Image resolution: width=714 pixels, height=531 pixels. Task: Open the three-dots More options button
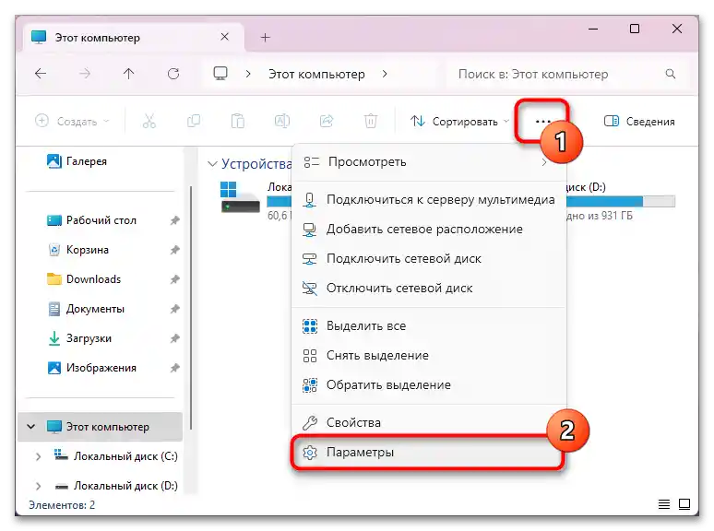tap(542, 122)
